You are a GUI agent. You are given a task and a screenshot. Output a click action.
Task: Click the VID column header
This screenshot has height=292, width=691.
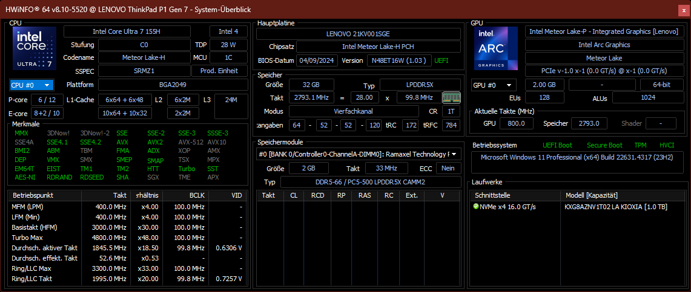(x=227, y=195)
